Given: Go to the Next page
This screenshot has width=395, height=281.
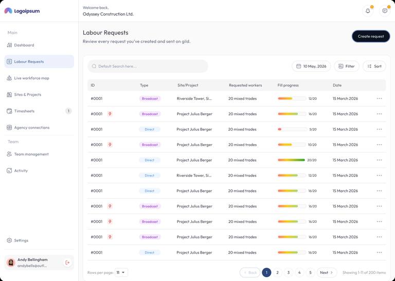Looking at the screenshot, I should (x=327, y=272).
